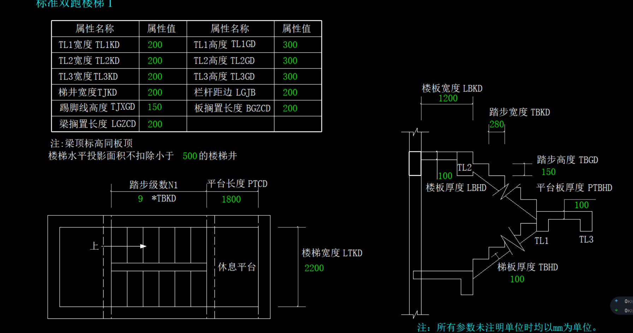Edit the 梯井宽度 TJKD value 200
The image size is (633, 333).
pyautogui.click(x=155, y=93)
